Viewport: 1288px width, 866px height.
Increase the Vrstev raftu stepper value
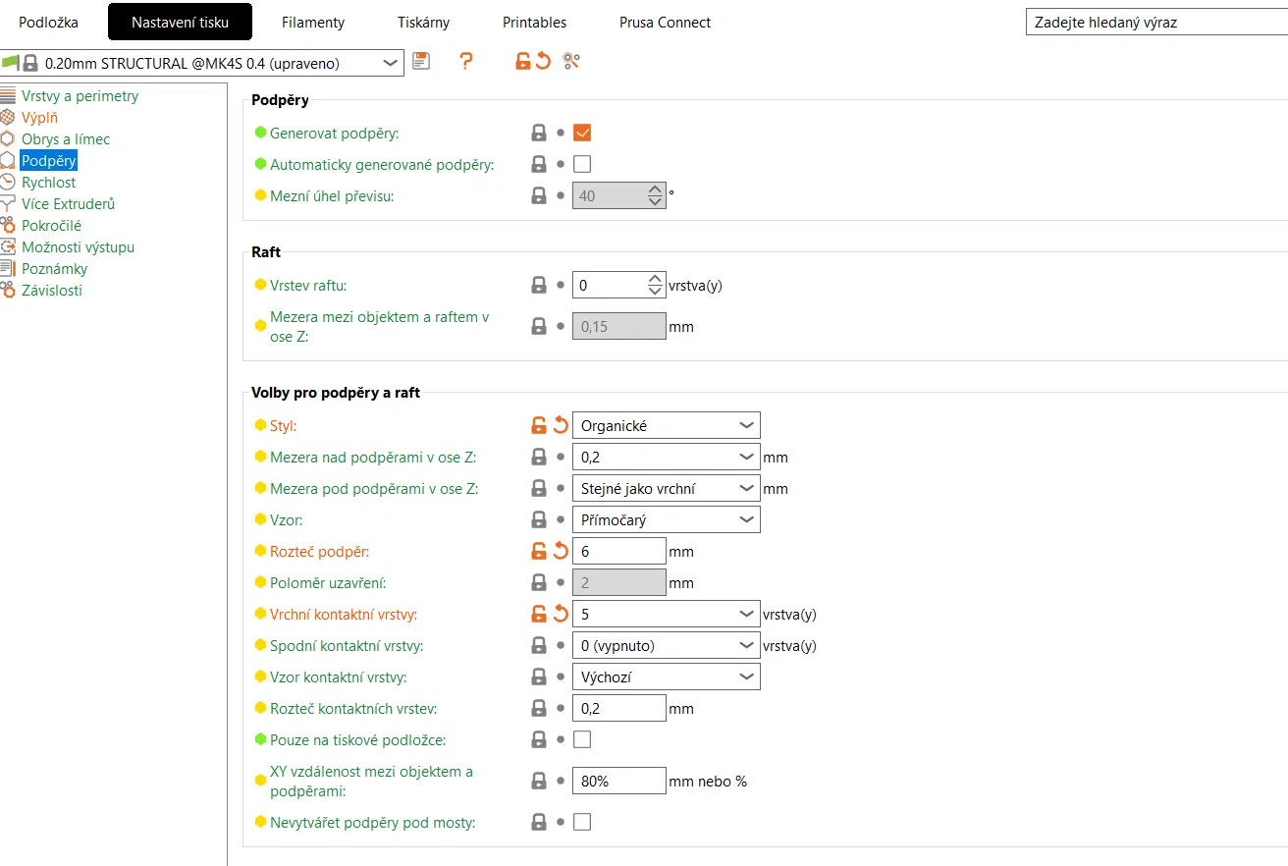(x=657, y=280)
